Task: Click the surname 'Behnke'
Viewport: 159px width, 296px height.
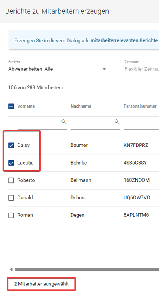Action: click(79, 163)
